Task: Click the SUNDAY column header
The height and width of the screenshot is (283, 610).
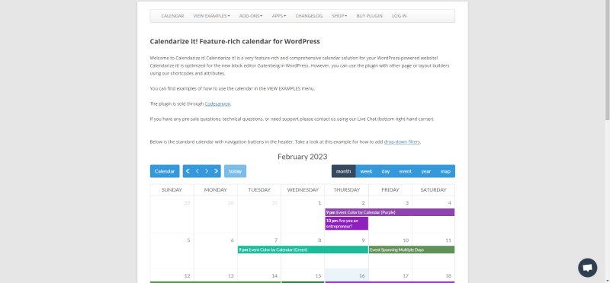Action: coord(172,190)
